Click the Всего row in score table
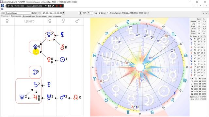Image resolution: width=209 pixels, height=117 pixels. [198, 33]
